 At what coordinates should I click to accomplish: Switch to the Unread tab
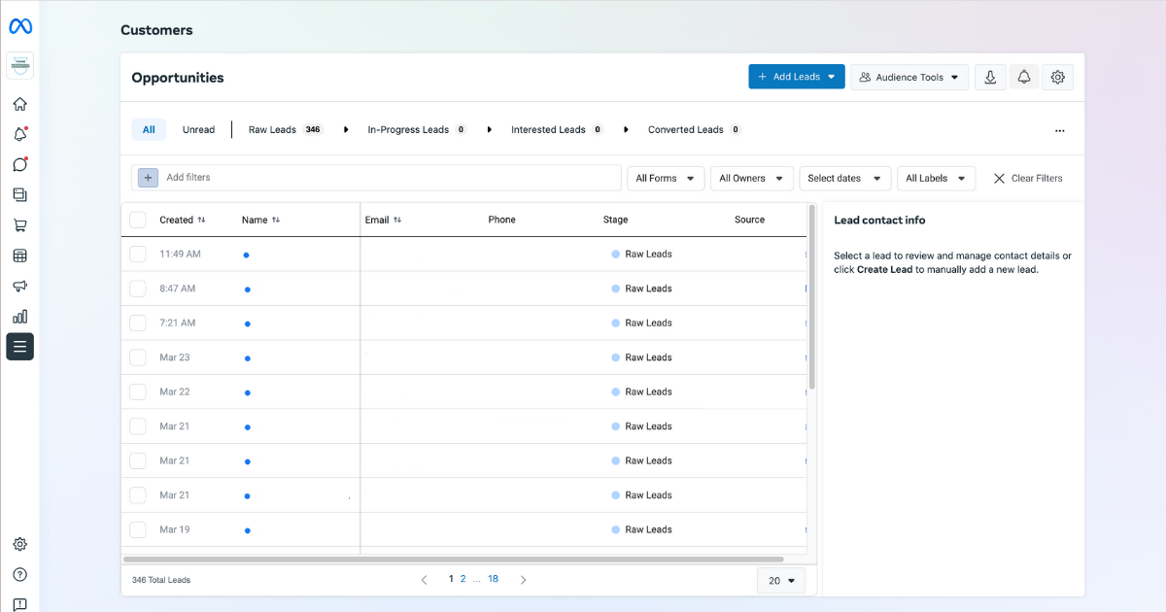(198, 129)
